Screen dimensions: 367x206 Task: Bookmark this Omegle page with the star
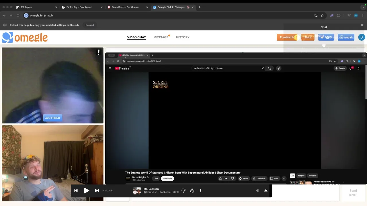(322, 15)
